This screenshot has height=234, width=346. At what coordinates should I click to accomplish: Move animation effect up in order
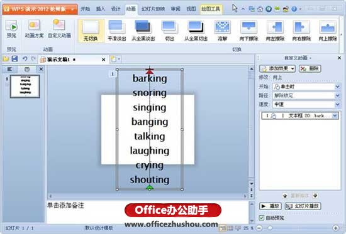tap(285, 196)
